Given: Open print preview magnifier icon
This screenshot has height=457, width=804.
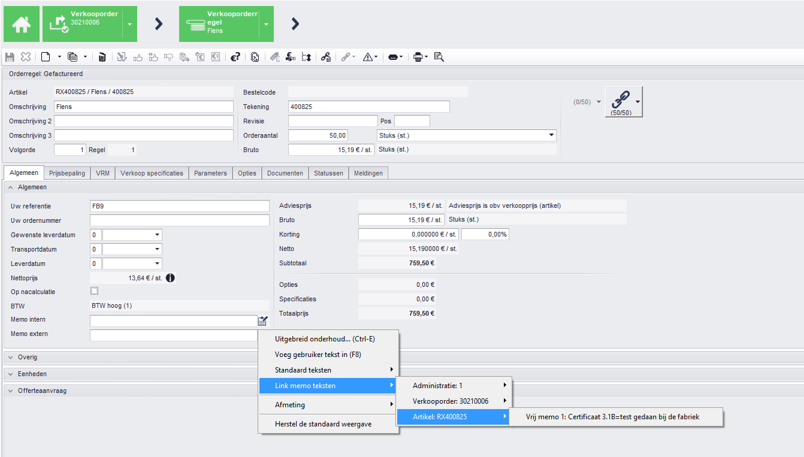Looking at the screenshot, I should (x=439, y=57).
